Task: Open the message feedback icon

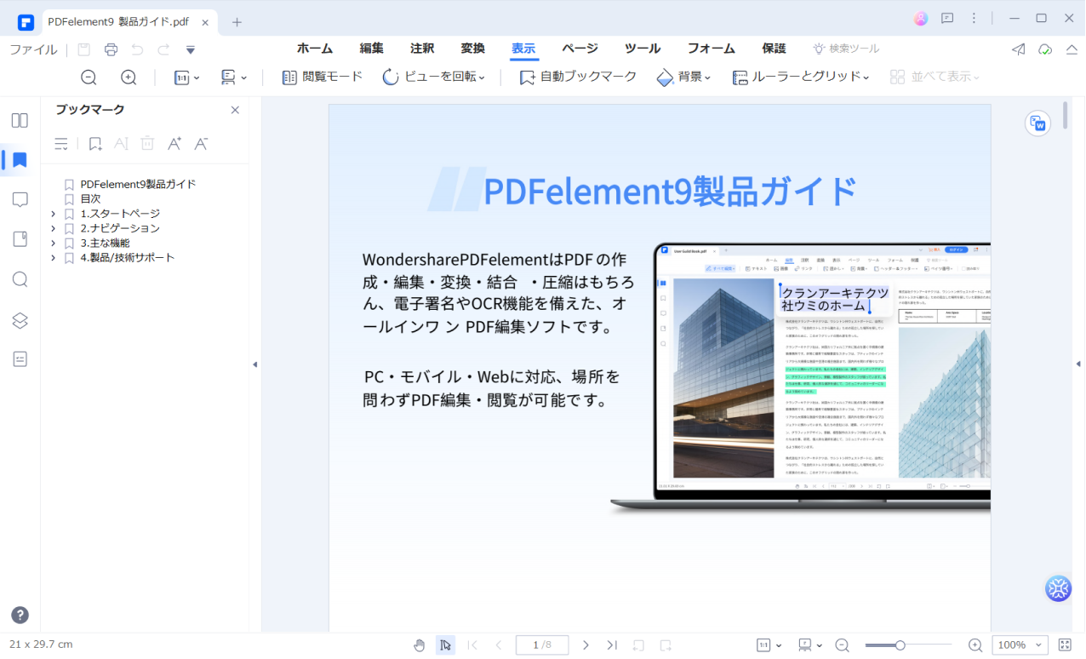Action: tap(947, 18)
